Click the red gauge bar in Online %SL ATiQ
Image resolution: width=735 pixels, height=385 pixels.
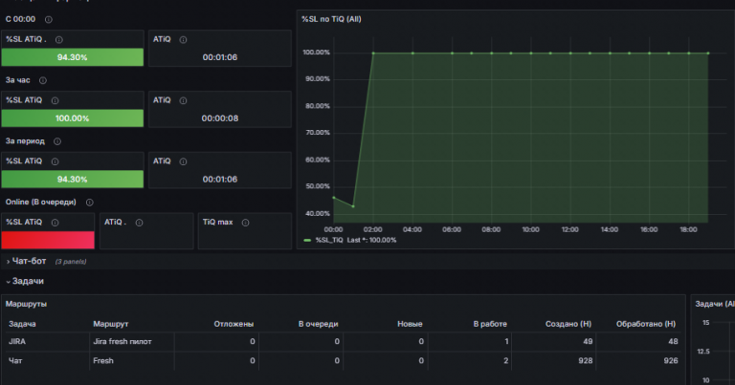[x=48, y=240]
